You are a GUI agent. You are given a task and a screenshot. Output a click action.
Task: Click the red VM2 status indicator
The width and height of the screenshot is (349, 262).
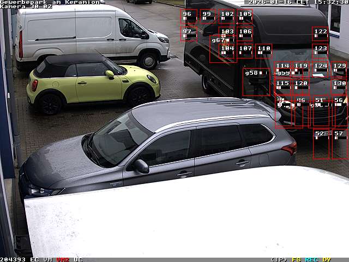click(x=63, y=259)
